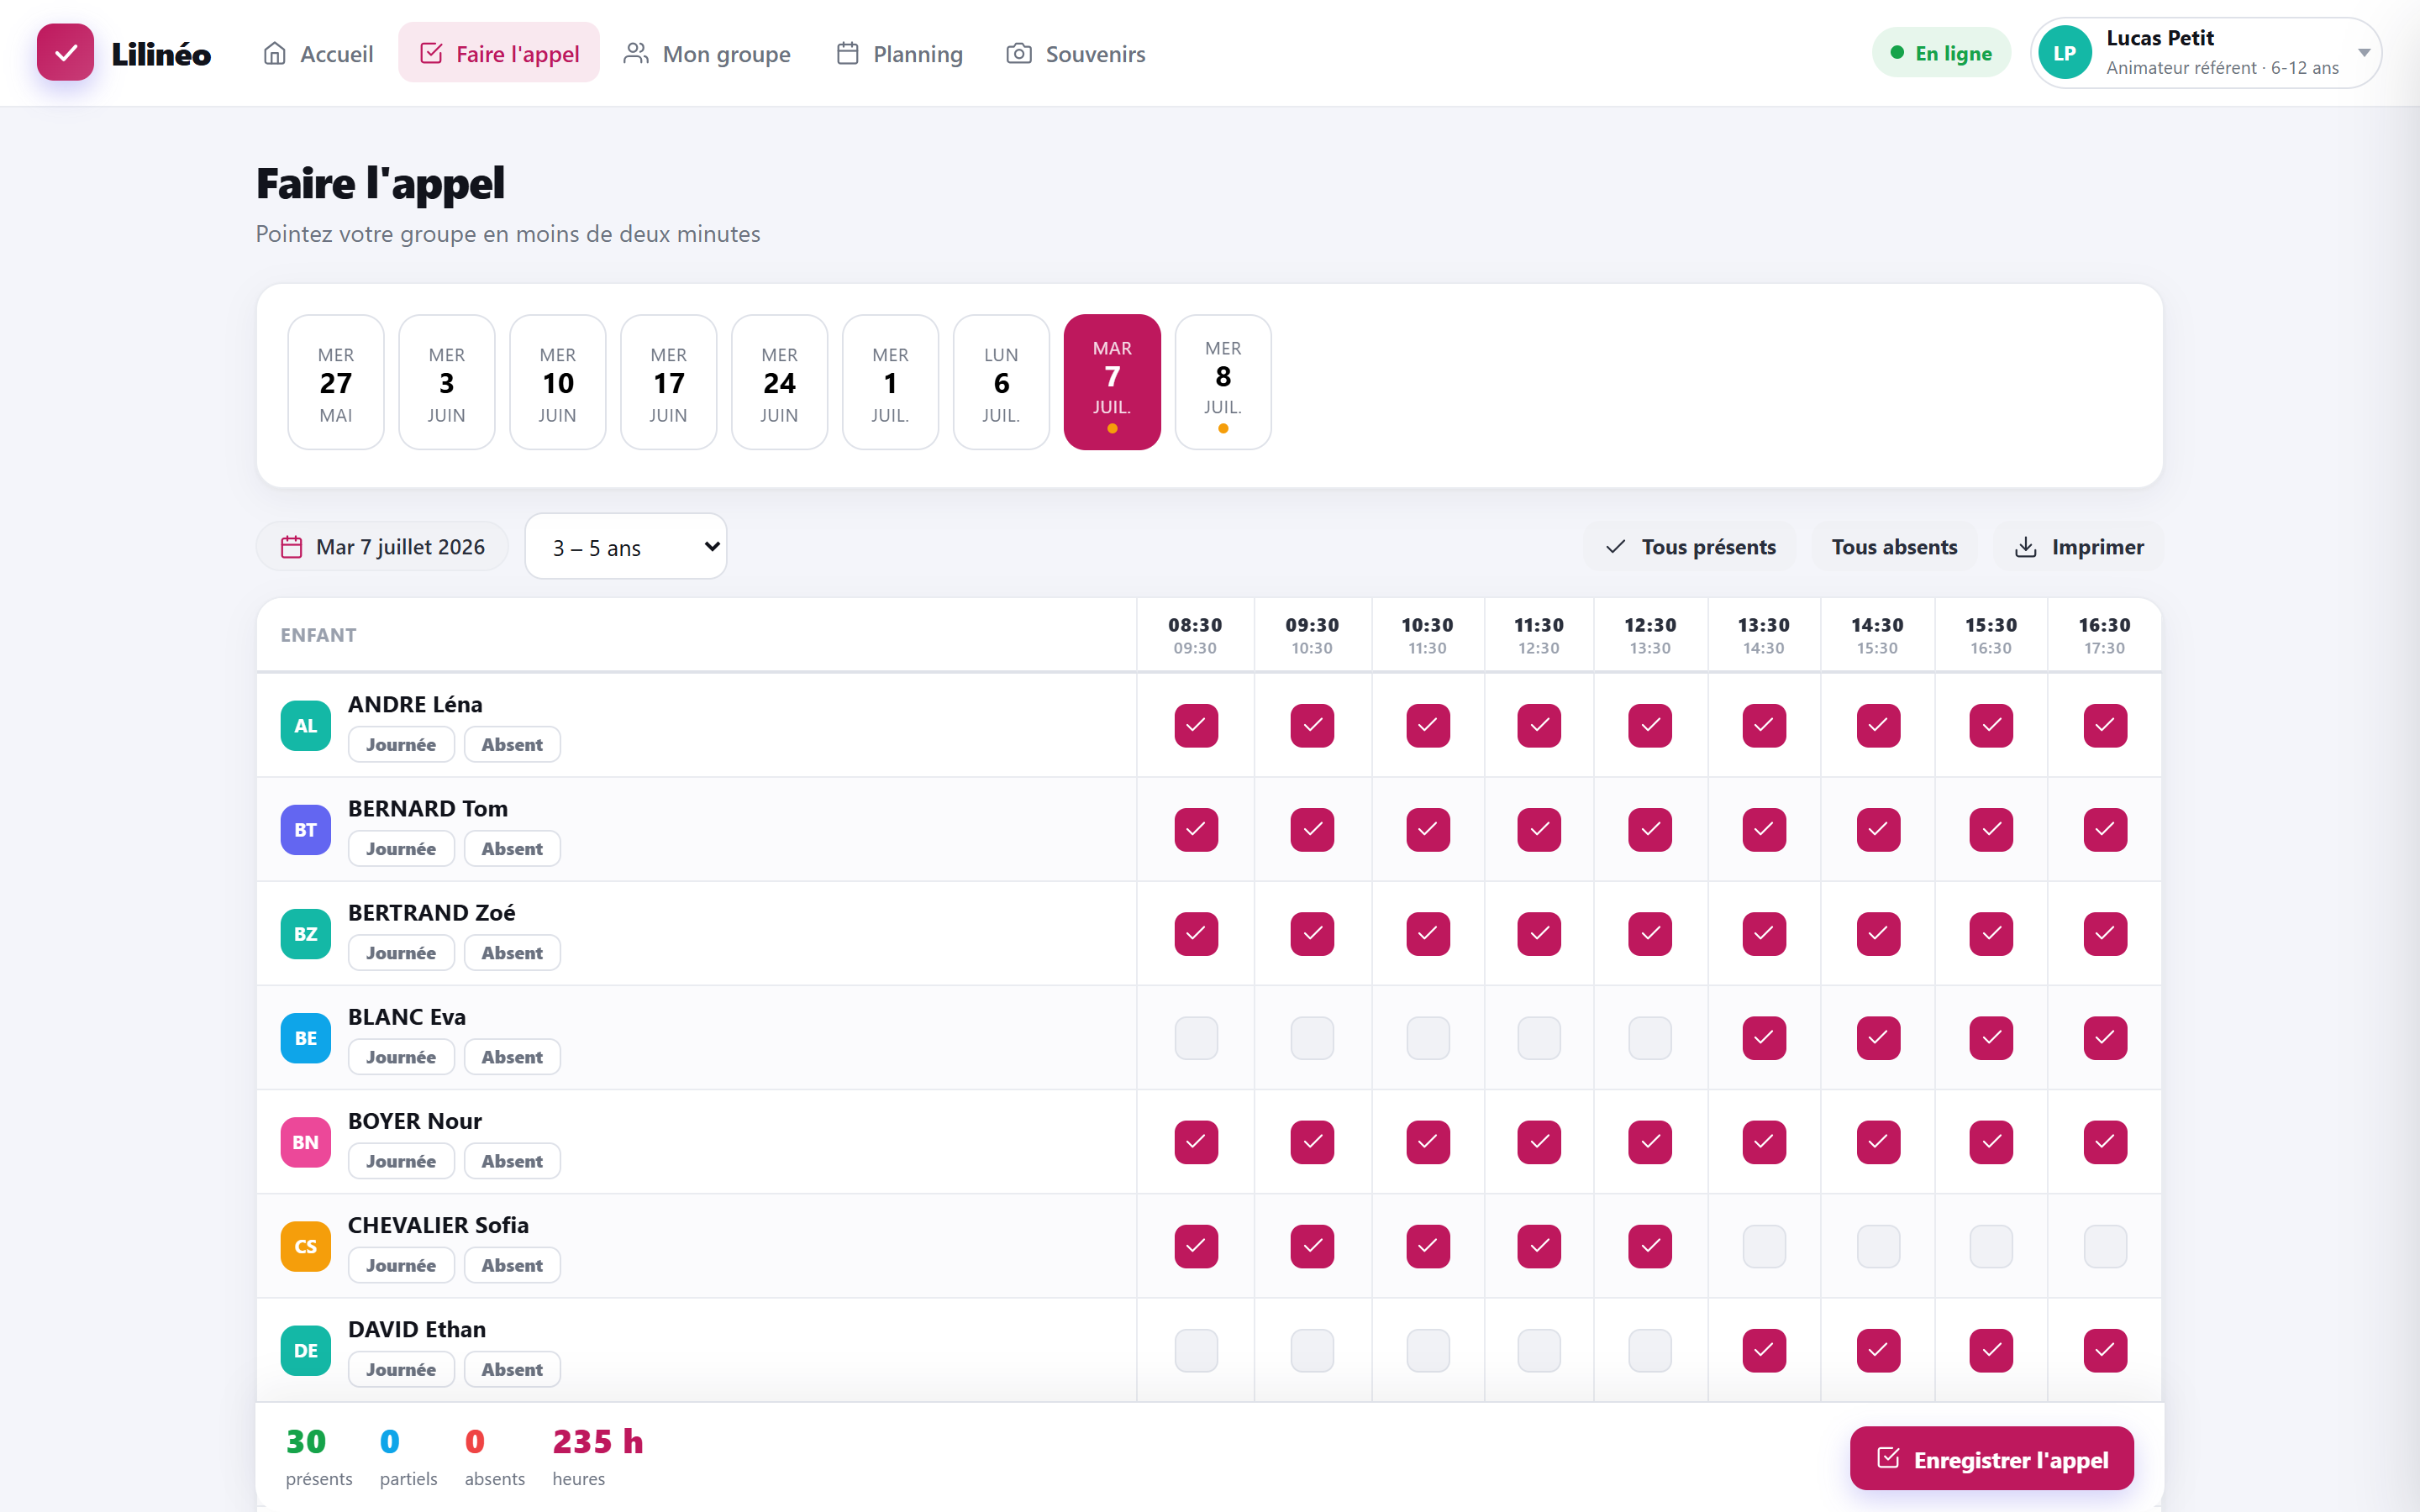Click the 0 partiels counter
This screenshot has height=1512, width=2420.
[x=408, y=1457]
